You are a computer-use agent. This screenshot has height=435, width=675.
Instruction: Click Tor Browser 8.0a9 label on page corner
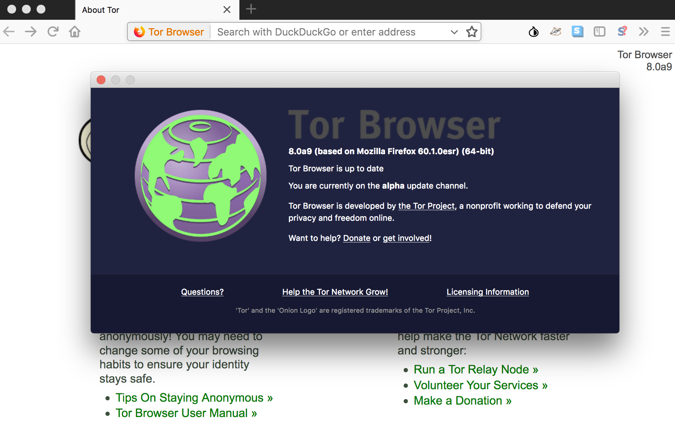[x=645, y=61]
